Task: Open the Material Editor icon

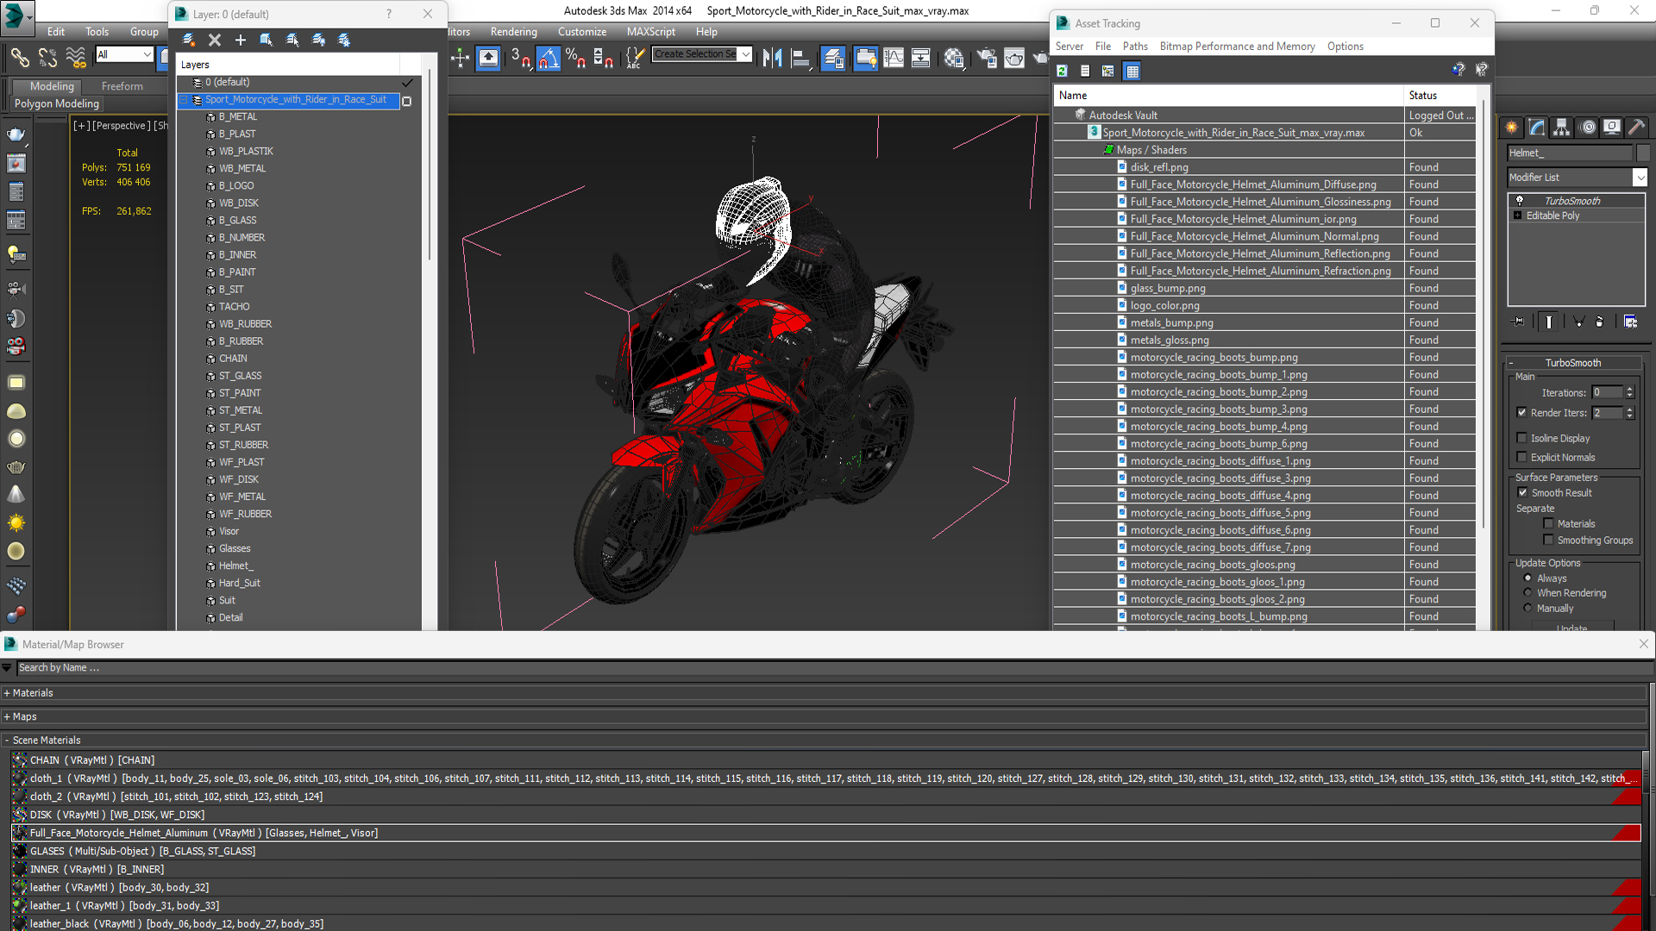Action: pyautogui.click(x=954, y=58)
